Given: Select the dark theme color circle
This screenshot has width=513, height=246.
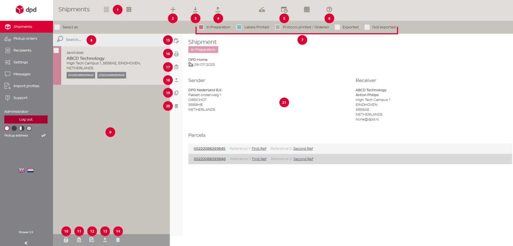Looking at the screenshot, I should [14, 128].
